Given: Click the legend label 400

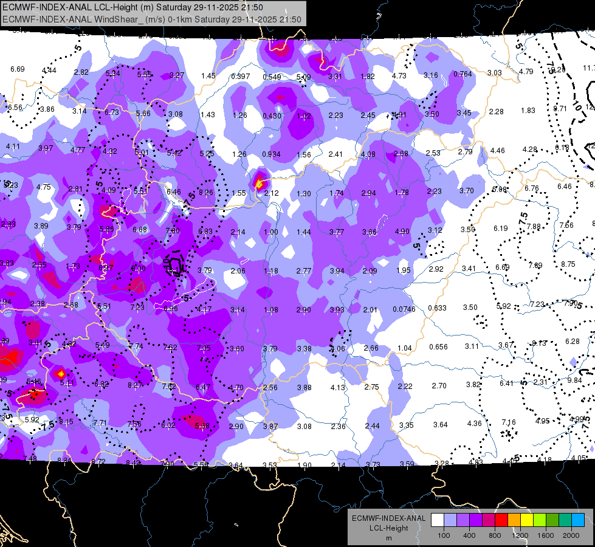Looking at the screenshot, I should click(469, 535).
